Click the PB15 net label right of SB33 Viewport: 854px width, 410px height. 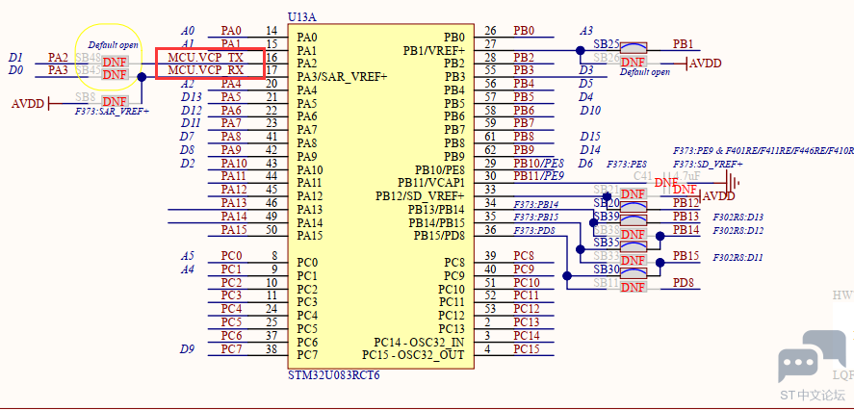point(686,256)
